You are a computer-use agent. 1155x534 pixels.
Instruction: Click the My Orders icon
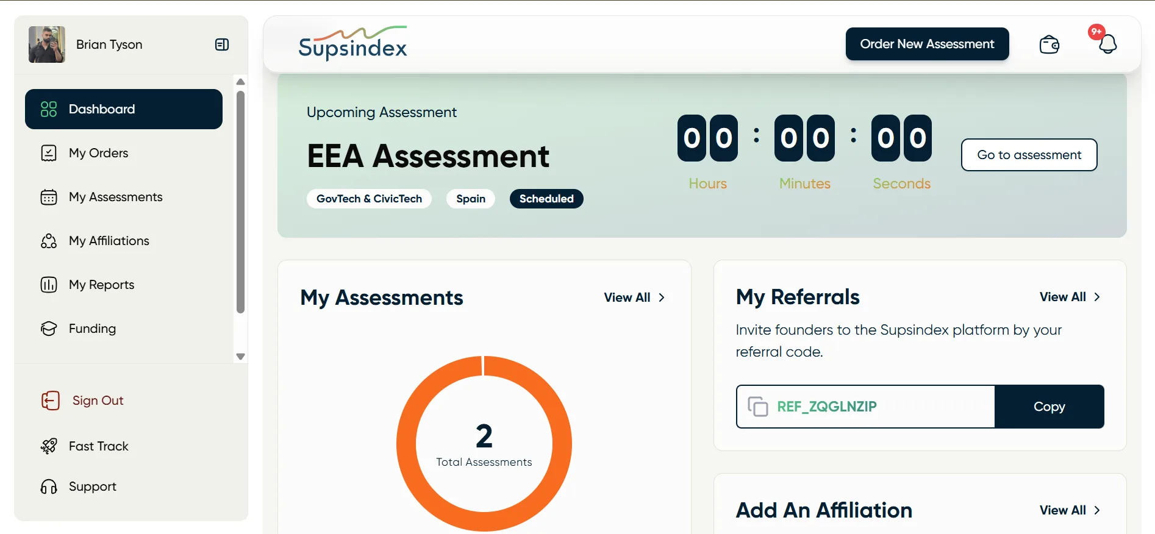pos(49,153)
